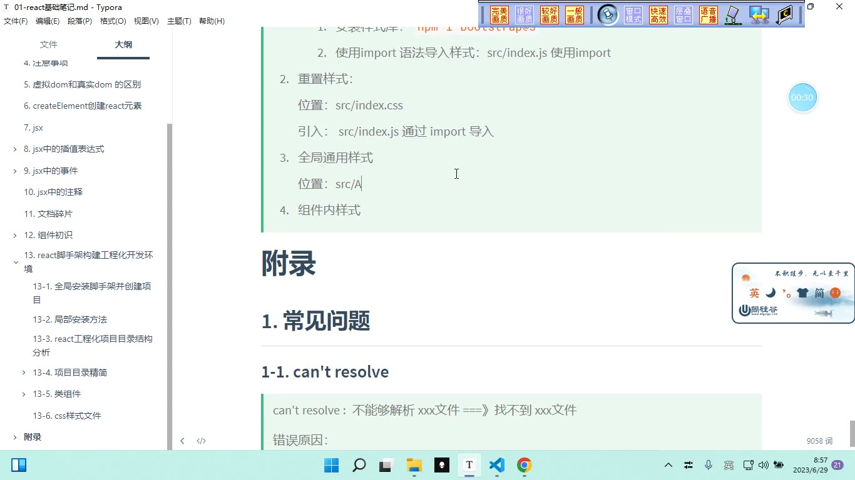Go to outline heading 7. jsx

coord(33,127)
